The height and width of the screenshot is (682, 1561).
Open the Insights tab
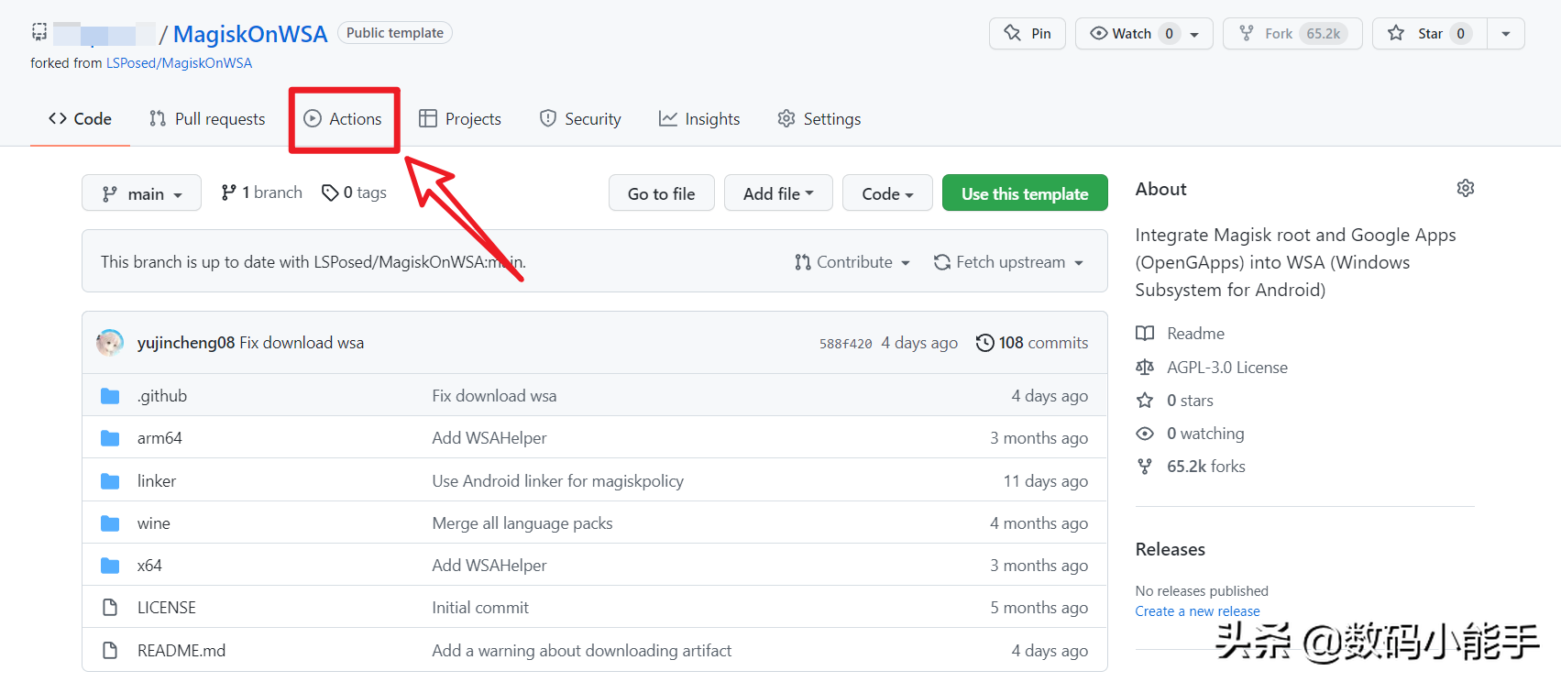[x=699, y=119]
